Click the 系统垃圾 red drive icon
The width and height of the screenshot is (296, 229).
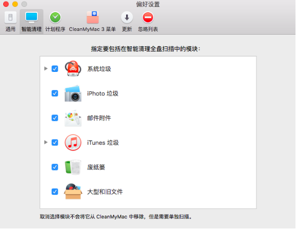pos(73,69)
